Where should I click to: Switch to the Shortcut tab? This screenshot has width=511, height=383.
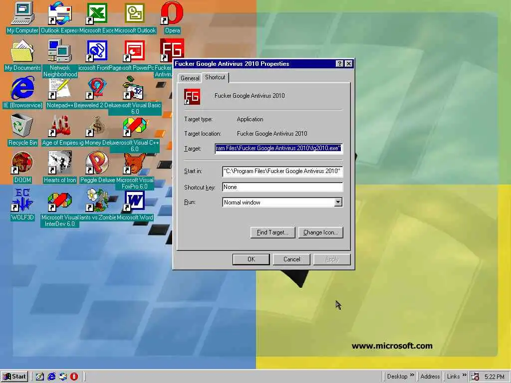tap(215, 77)
